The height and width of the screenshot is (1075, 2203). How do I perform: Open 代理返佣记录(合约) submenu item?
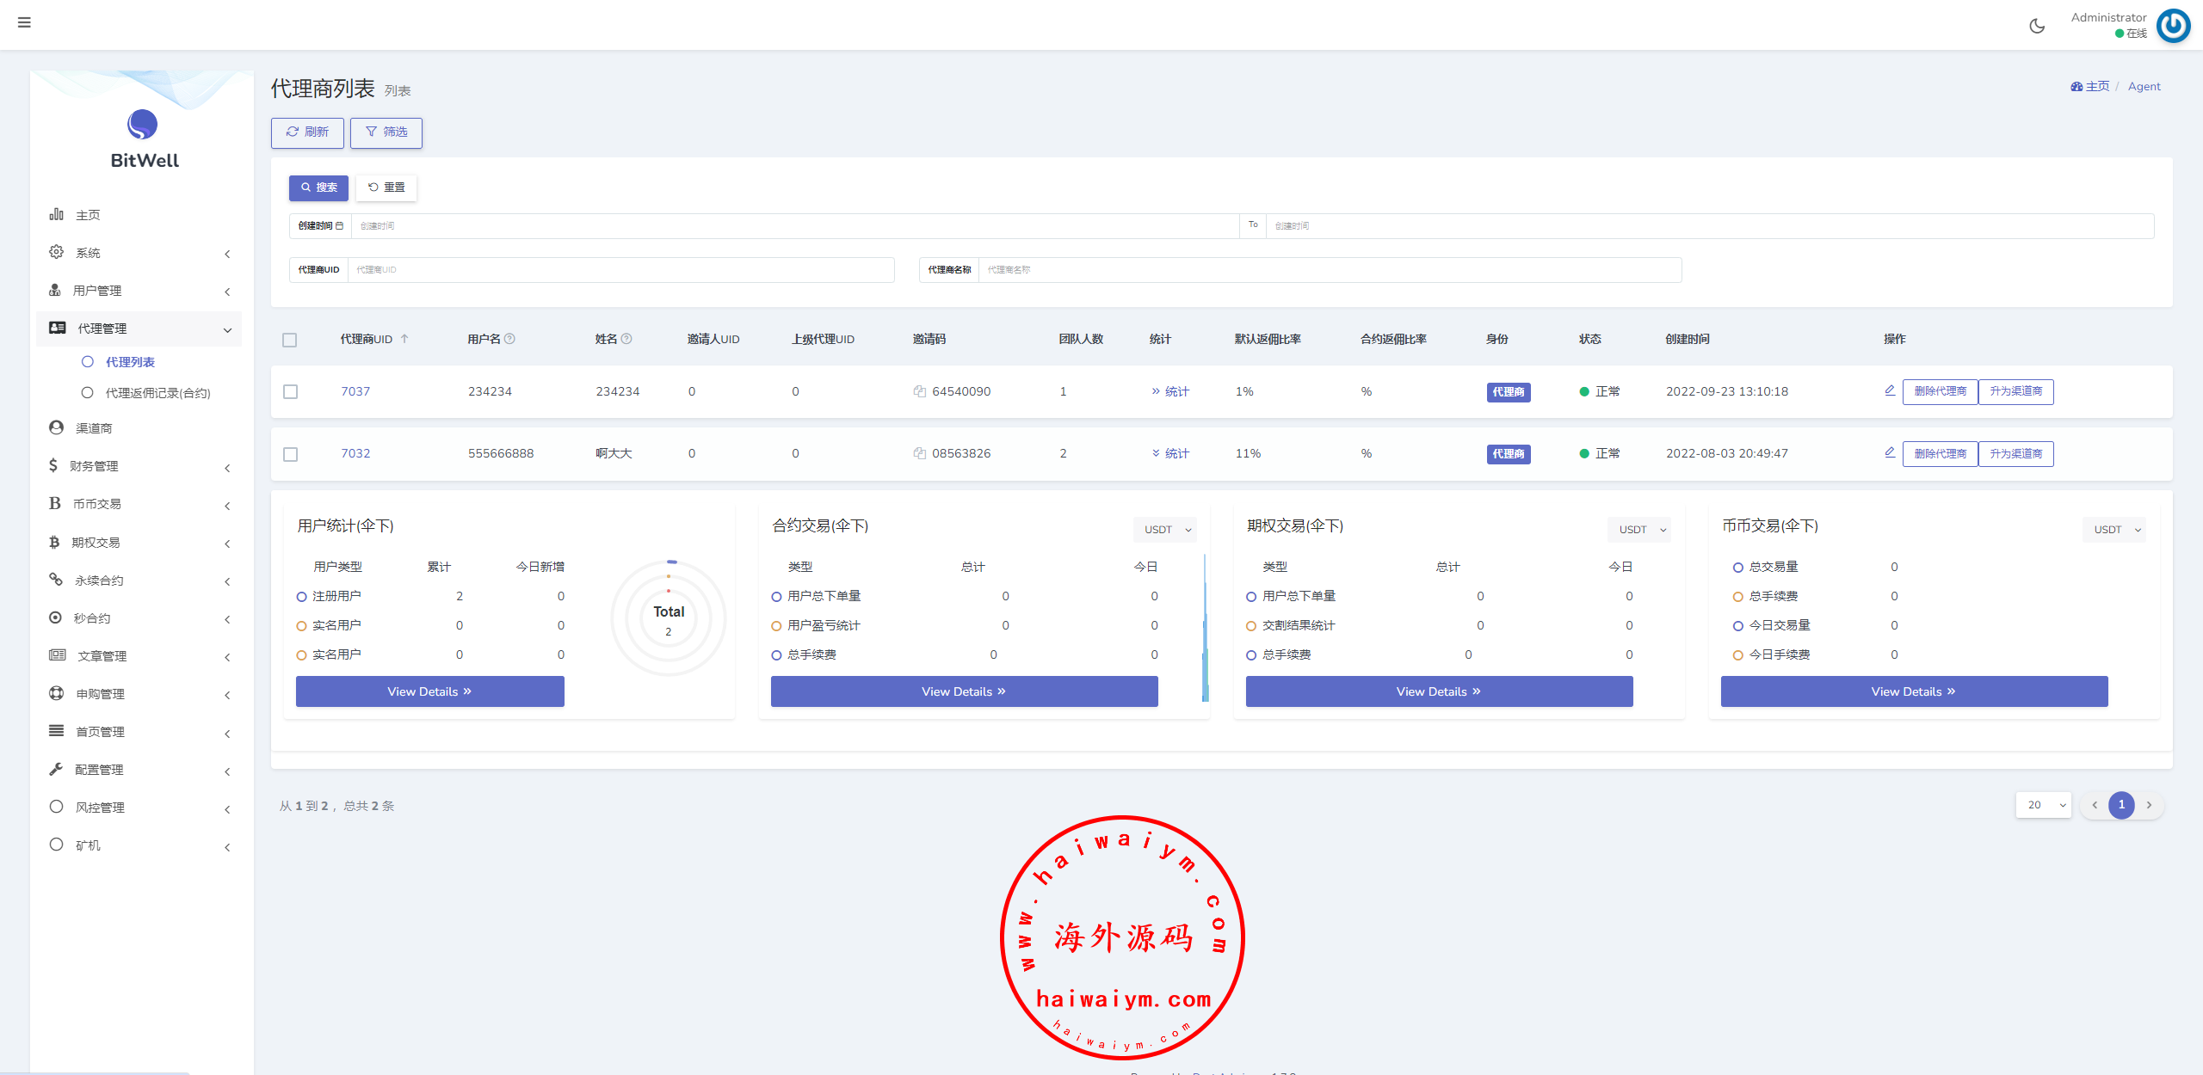click(x=157, y=393)
